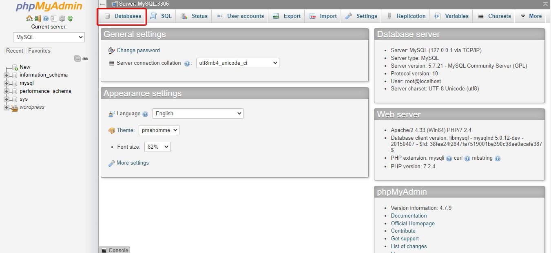
Task: Click the phpMyAdmin logo
Action: tap(49, 7)
